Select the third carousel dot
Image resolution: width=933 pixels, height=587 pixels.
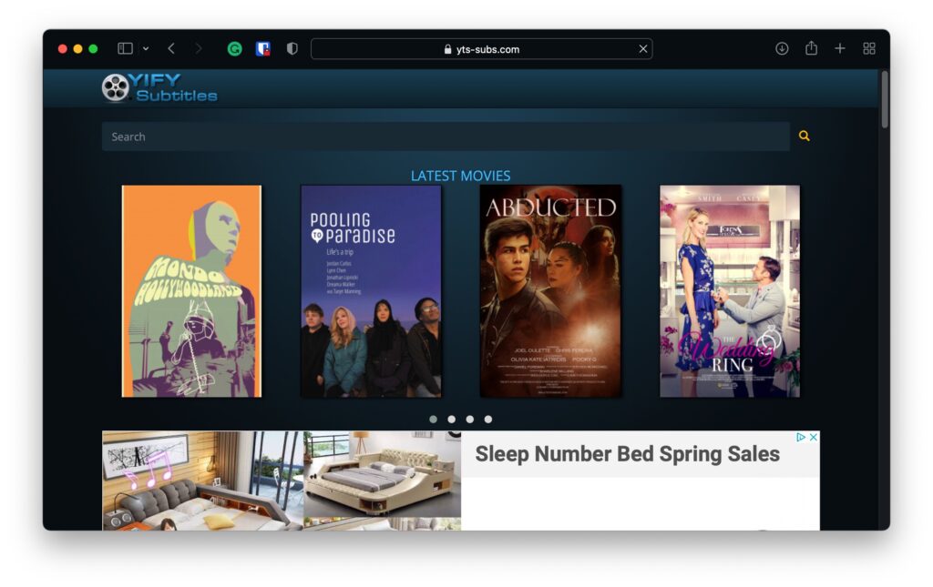click(x=470, y=420)
